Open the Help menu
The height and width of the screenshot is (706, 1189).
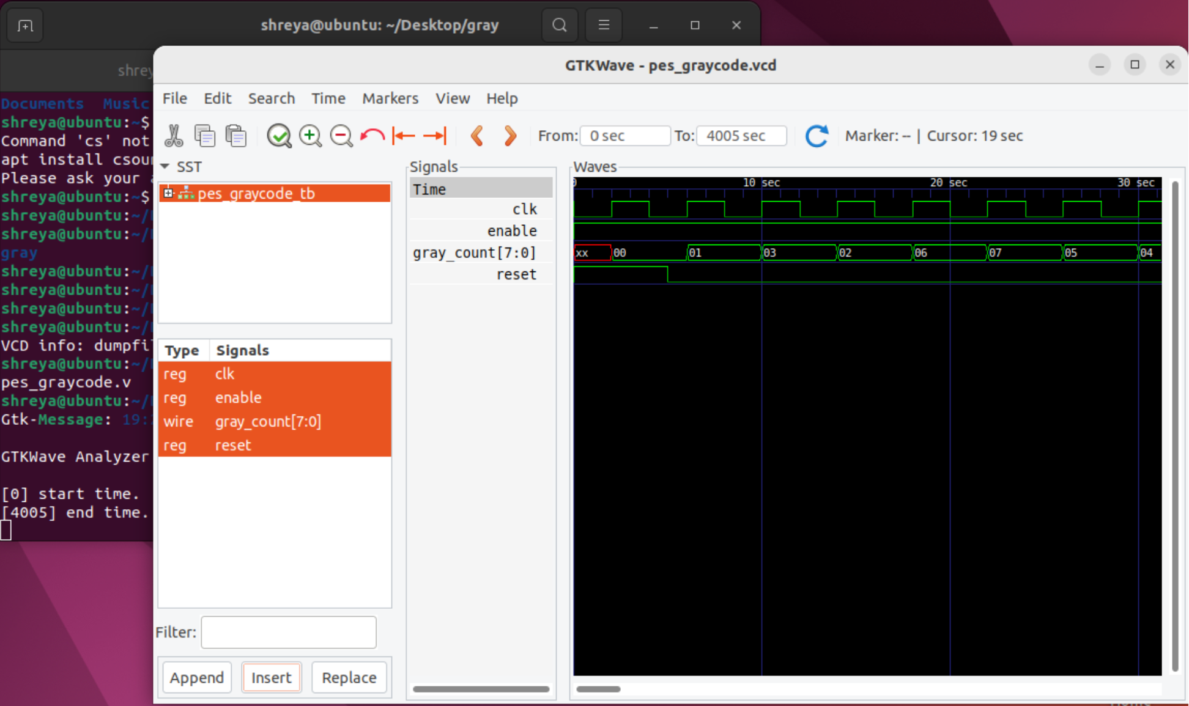[502, 98]
